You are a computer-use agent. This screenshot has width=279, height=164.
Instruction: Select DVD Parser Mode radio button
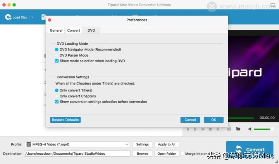[x=57, y=55]
